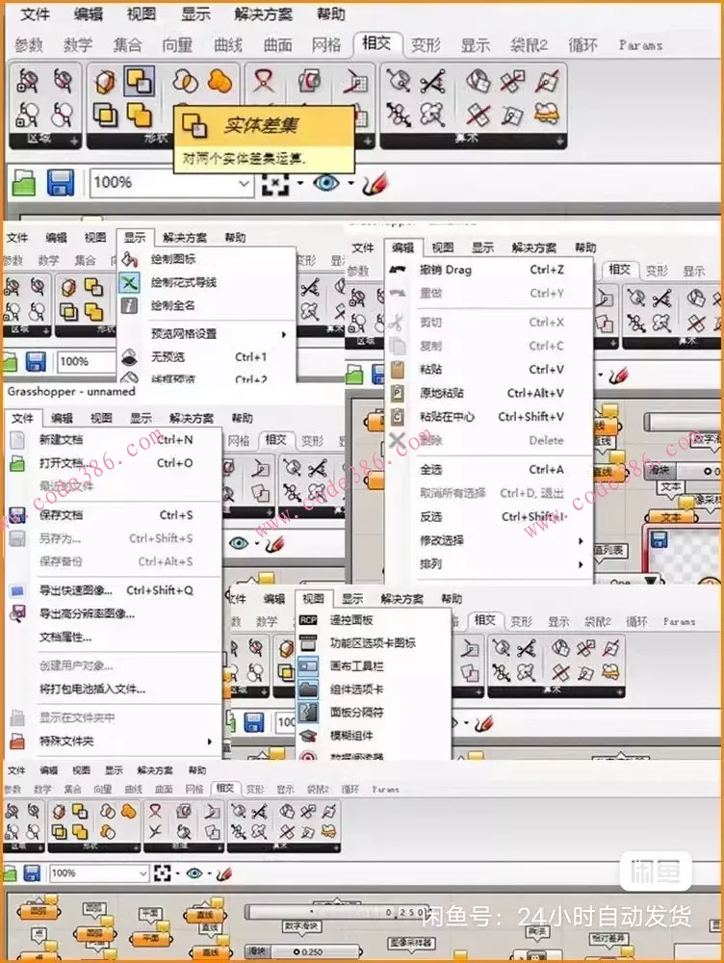Screen dimensions: 724x963
Task: Open 解决方案 menu in top panel
Action: (264, 14)
